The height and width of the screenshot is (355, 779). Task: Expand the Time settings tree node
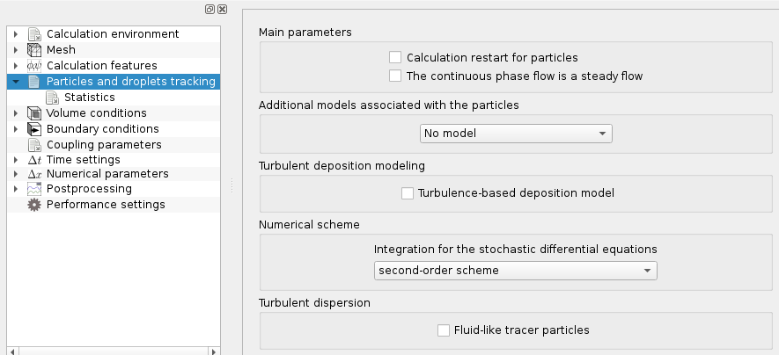tap(16, 160)
